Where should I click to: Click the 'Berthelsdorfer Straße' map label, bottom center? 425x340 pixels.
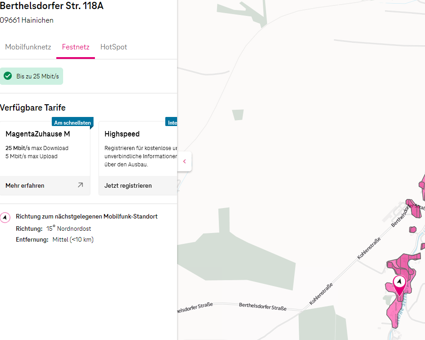pyautogui.click(x=262, y=307)
